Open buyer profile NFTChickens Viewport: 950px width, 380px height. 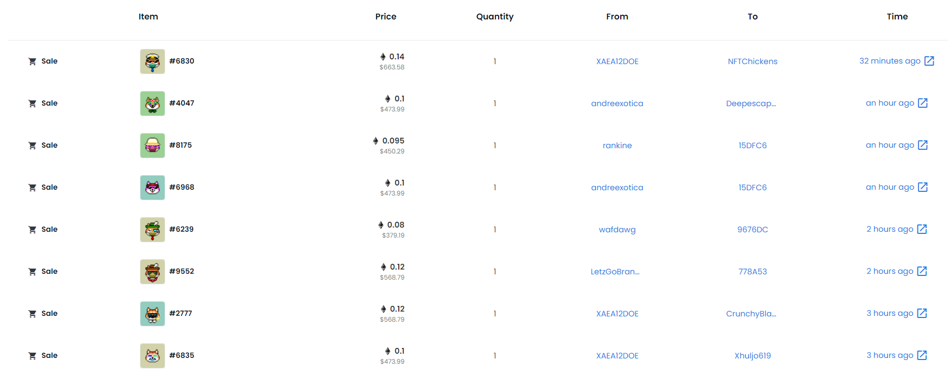752,61
